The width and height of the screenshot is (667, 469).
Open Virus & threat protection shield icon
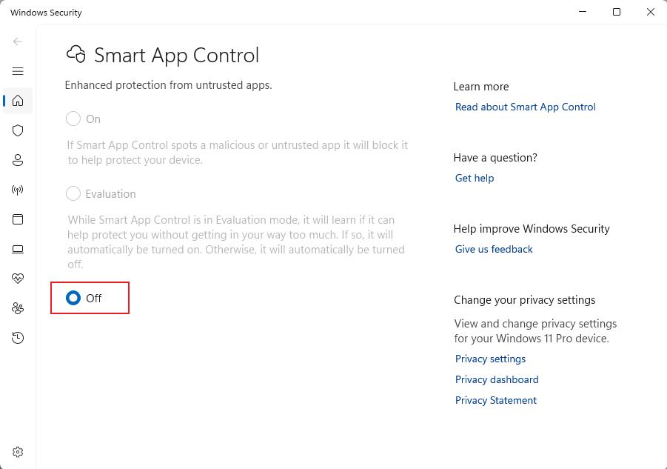pyautogui.click(x=18, y=130)
